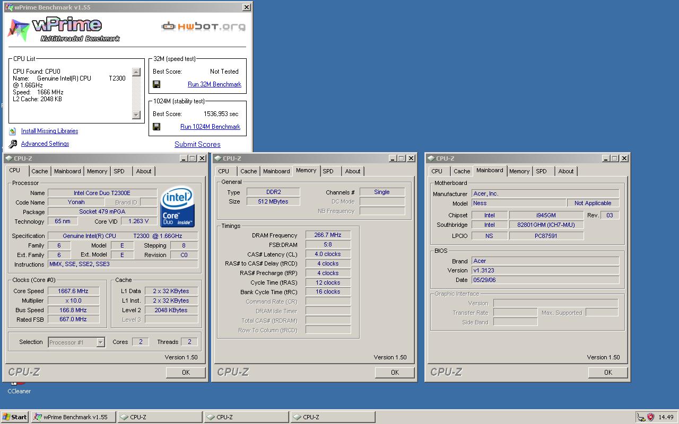Click Manufacturer field Acer, Inc.
This screenshot has width=679, height=424.
(545, 193)
